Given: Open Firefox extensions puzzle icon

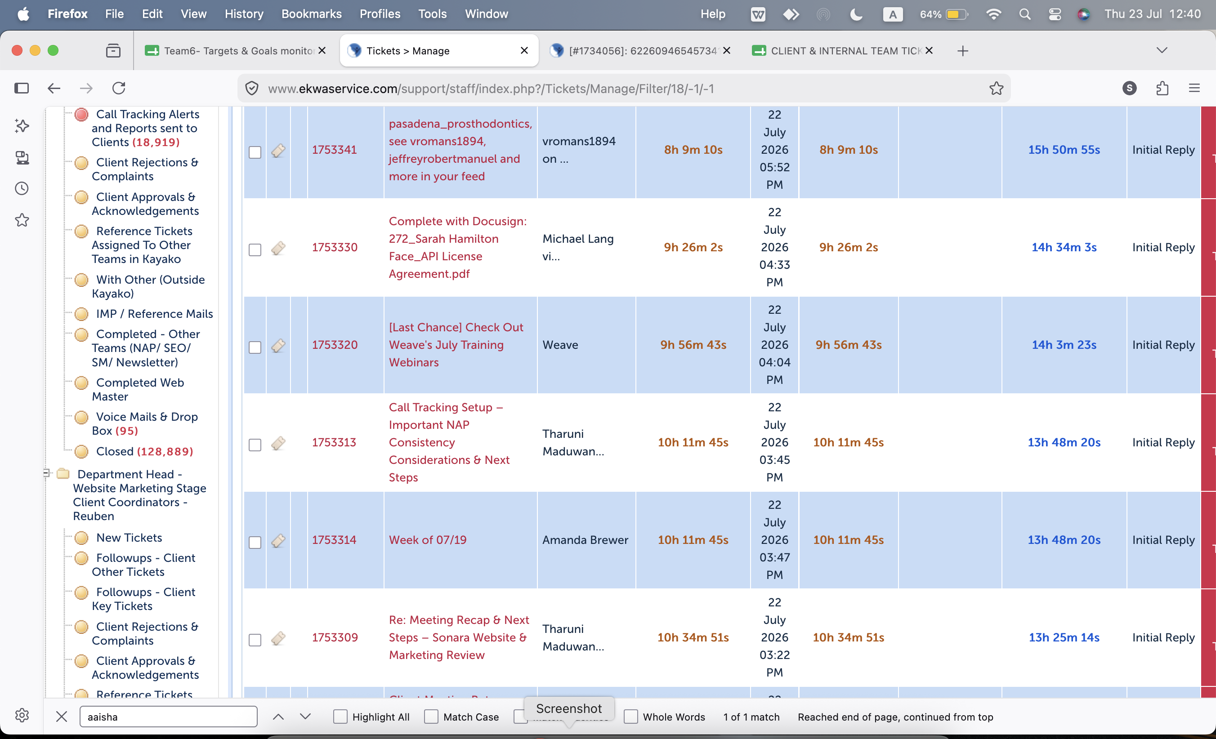Looking at the screenshot, I should 1162,88.
